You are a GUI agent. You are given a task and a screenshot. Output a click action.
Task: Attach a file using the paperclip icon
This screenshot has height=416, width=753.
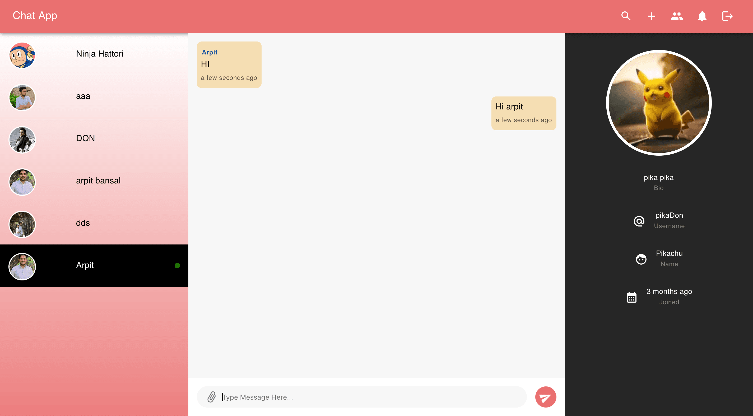[211, 397]
